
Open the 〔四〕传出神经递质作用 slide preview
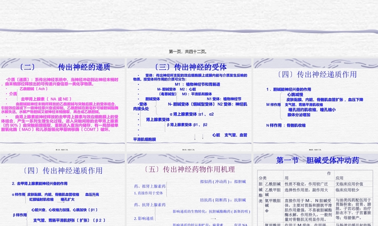coord(316,100)
